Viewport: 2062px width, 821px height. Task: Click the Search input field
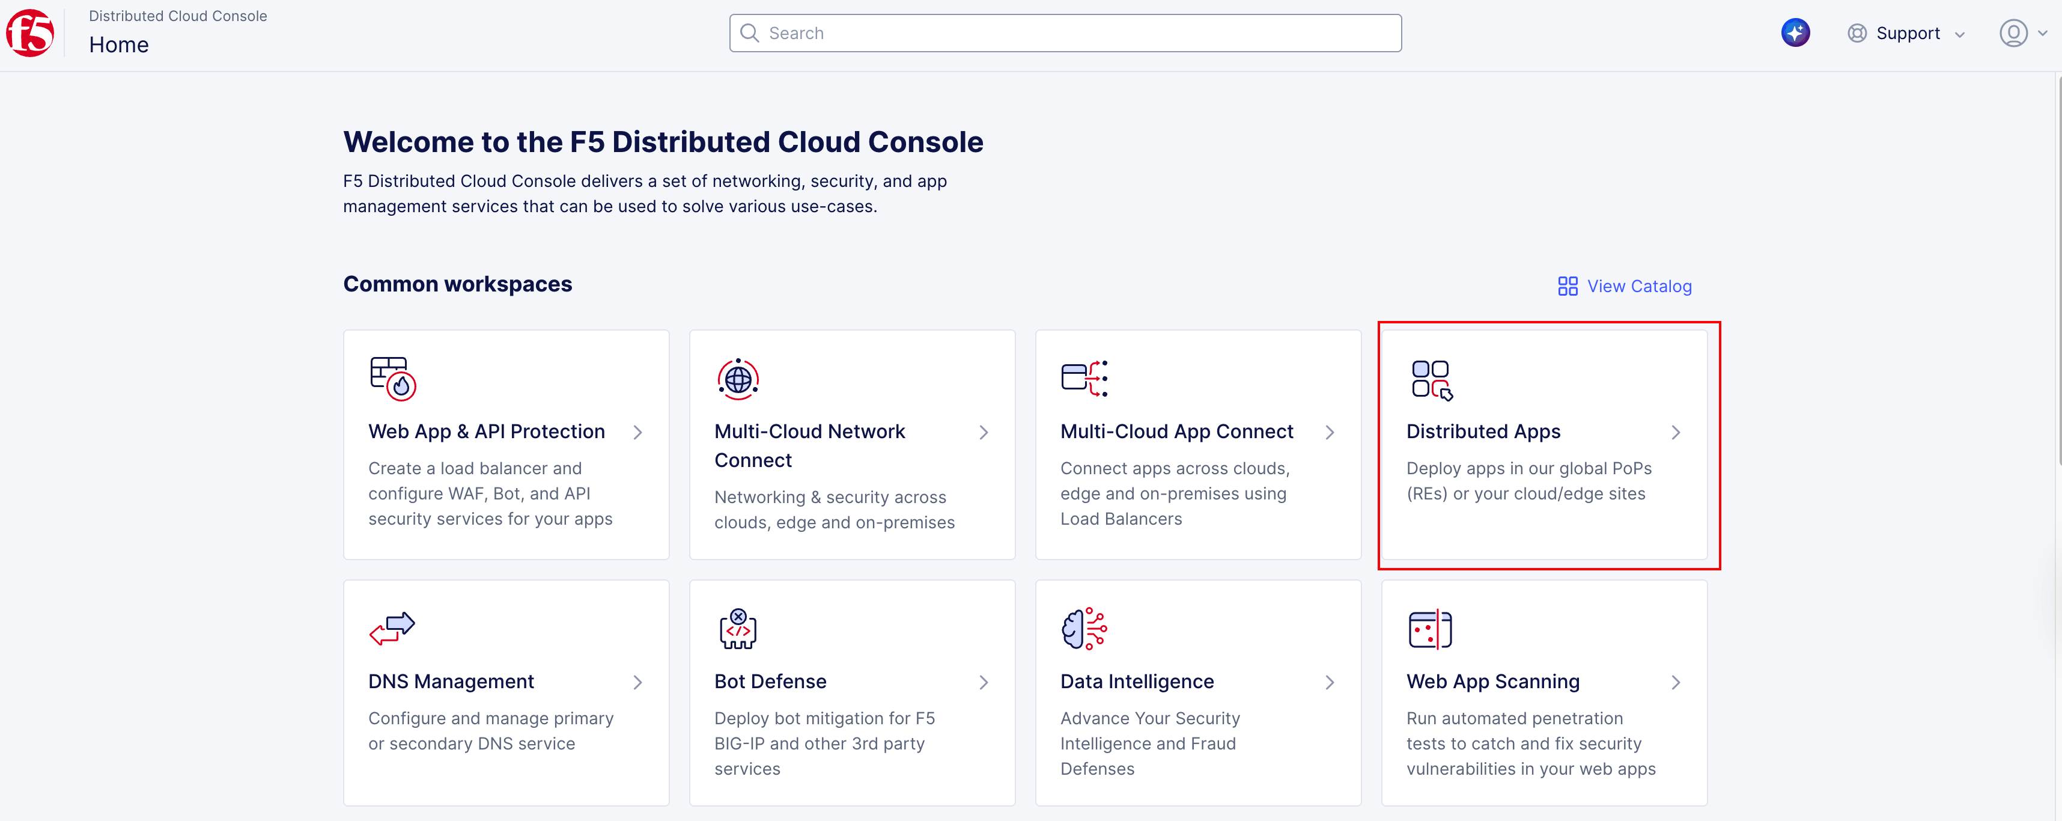pyautogui.click(x=1065, y=33)
